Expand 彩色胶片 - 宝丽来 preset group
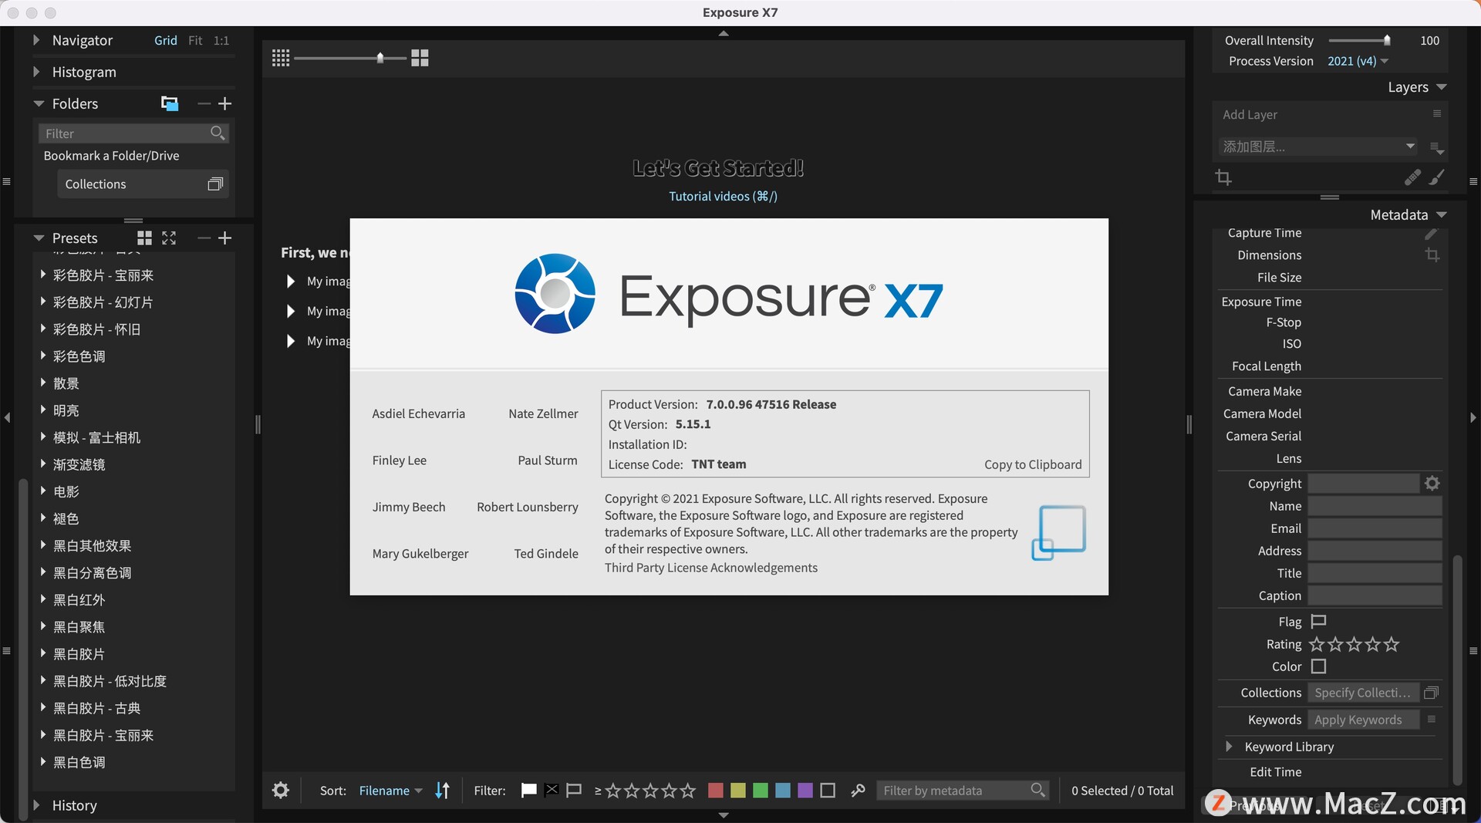Image resolution: width=1481 pixels, height=823 pixels. pos(43,275)
